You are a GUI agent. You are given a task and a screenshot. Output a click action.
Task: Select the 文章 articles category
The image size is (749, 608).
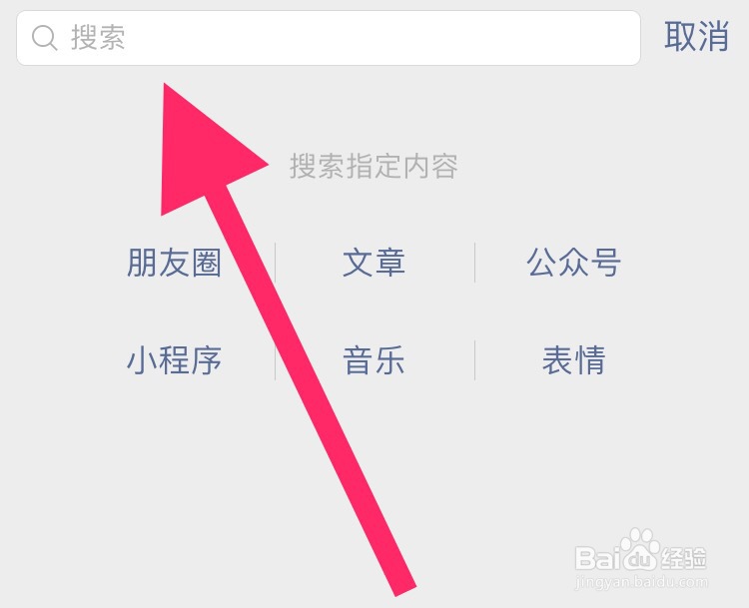(x=374, y=263)
